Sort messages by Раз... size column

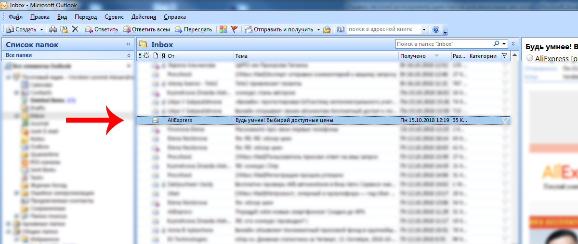click(460, 56)
